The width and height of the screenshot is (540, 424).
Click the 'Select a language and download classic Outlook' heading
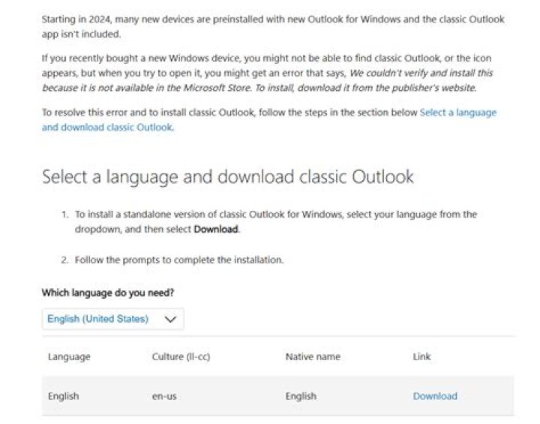coord(228,177)
